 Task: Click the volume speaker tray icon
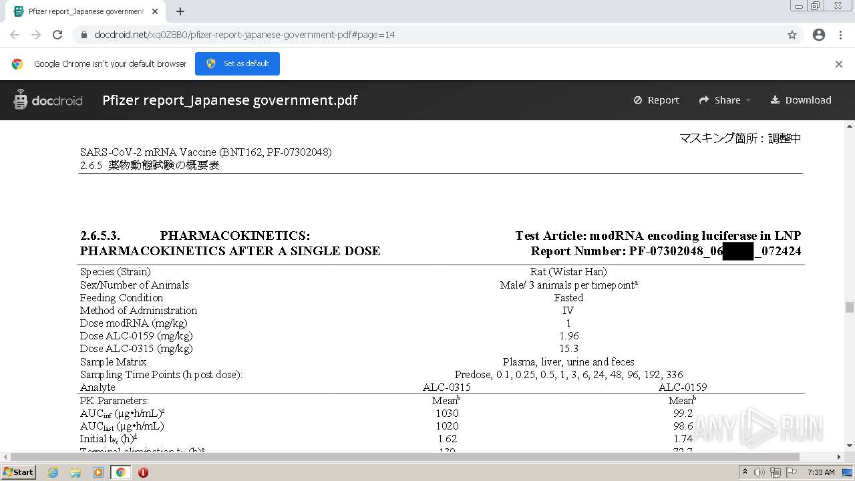click(759, 472)
